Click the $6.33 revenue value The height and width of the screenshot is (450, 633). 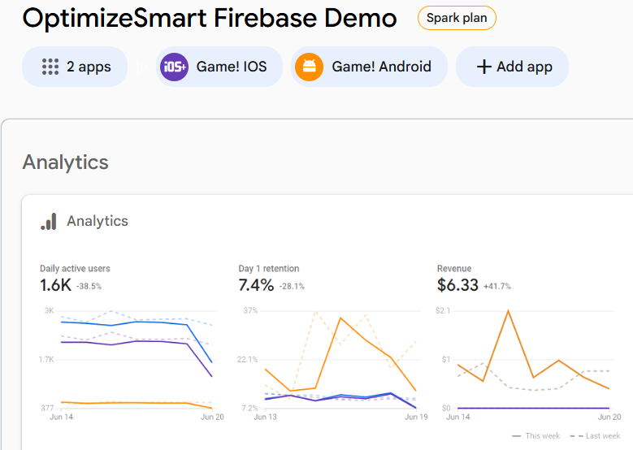(457, 285)
